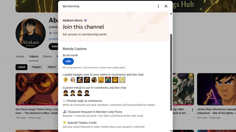
Task: Click the third loyalty badge with blue background
Action: (80, 80)
